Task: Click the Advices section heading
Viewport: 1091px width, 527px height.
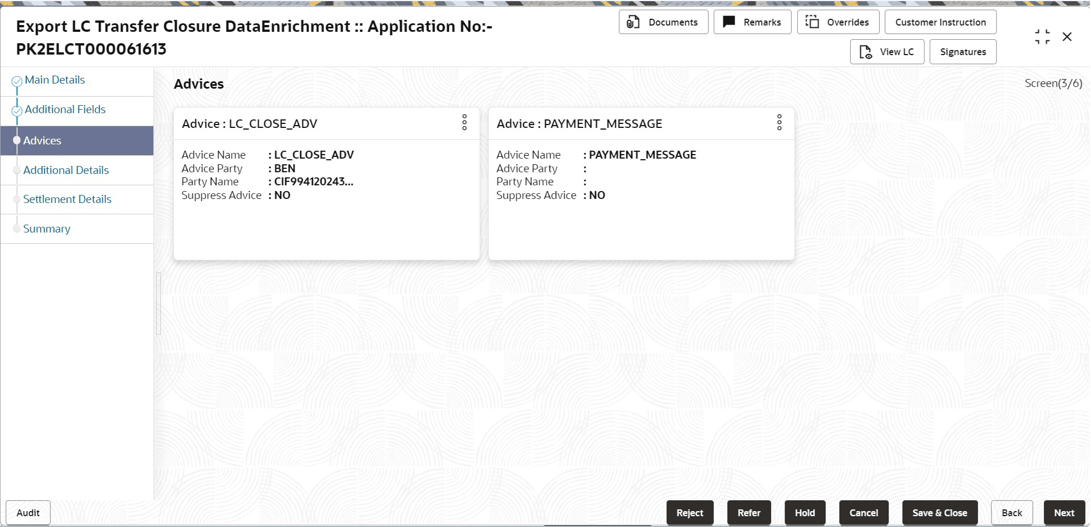Action: tap(199, 84)
